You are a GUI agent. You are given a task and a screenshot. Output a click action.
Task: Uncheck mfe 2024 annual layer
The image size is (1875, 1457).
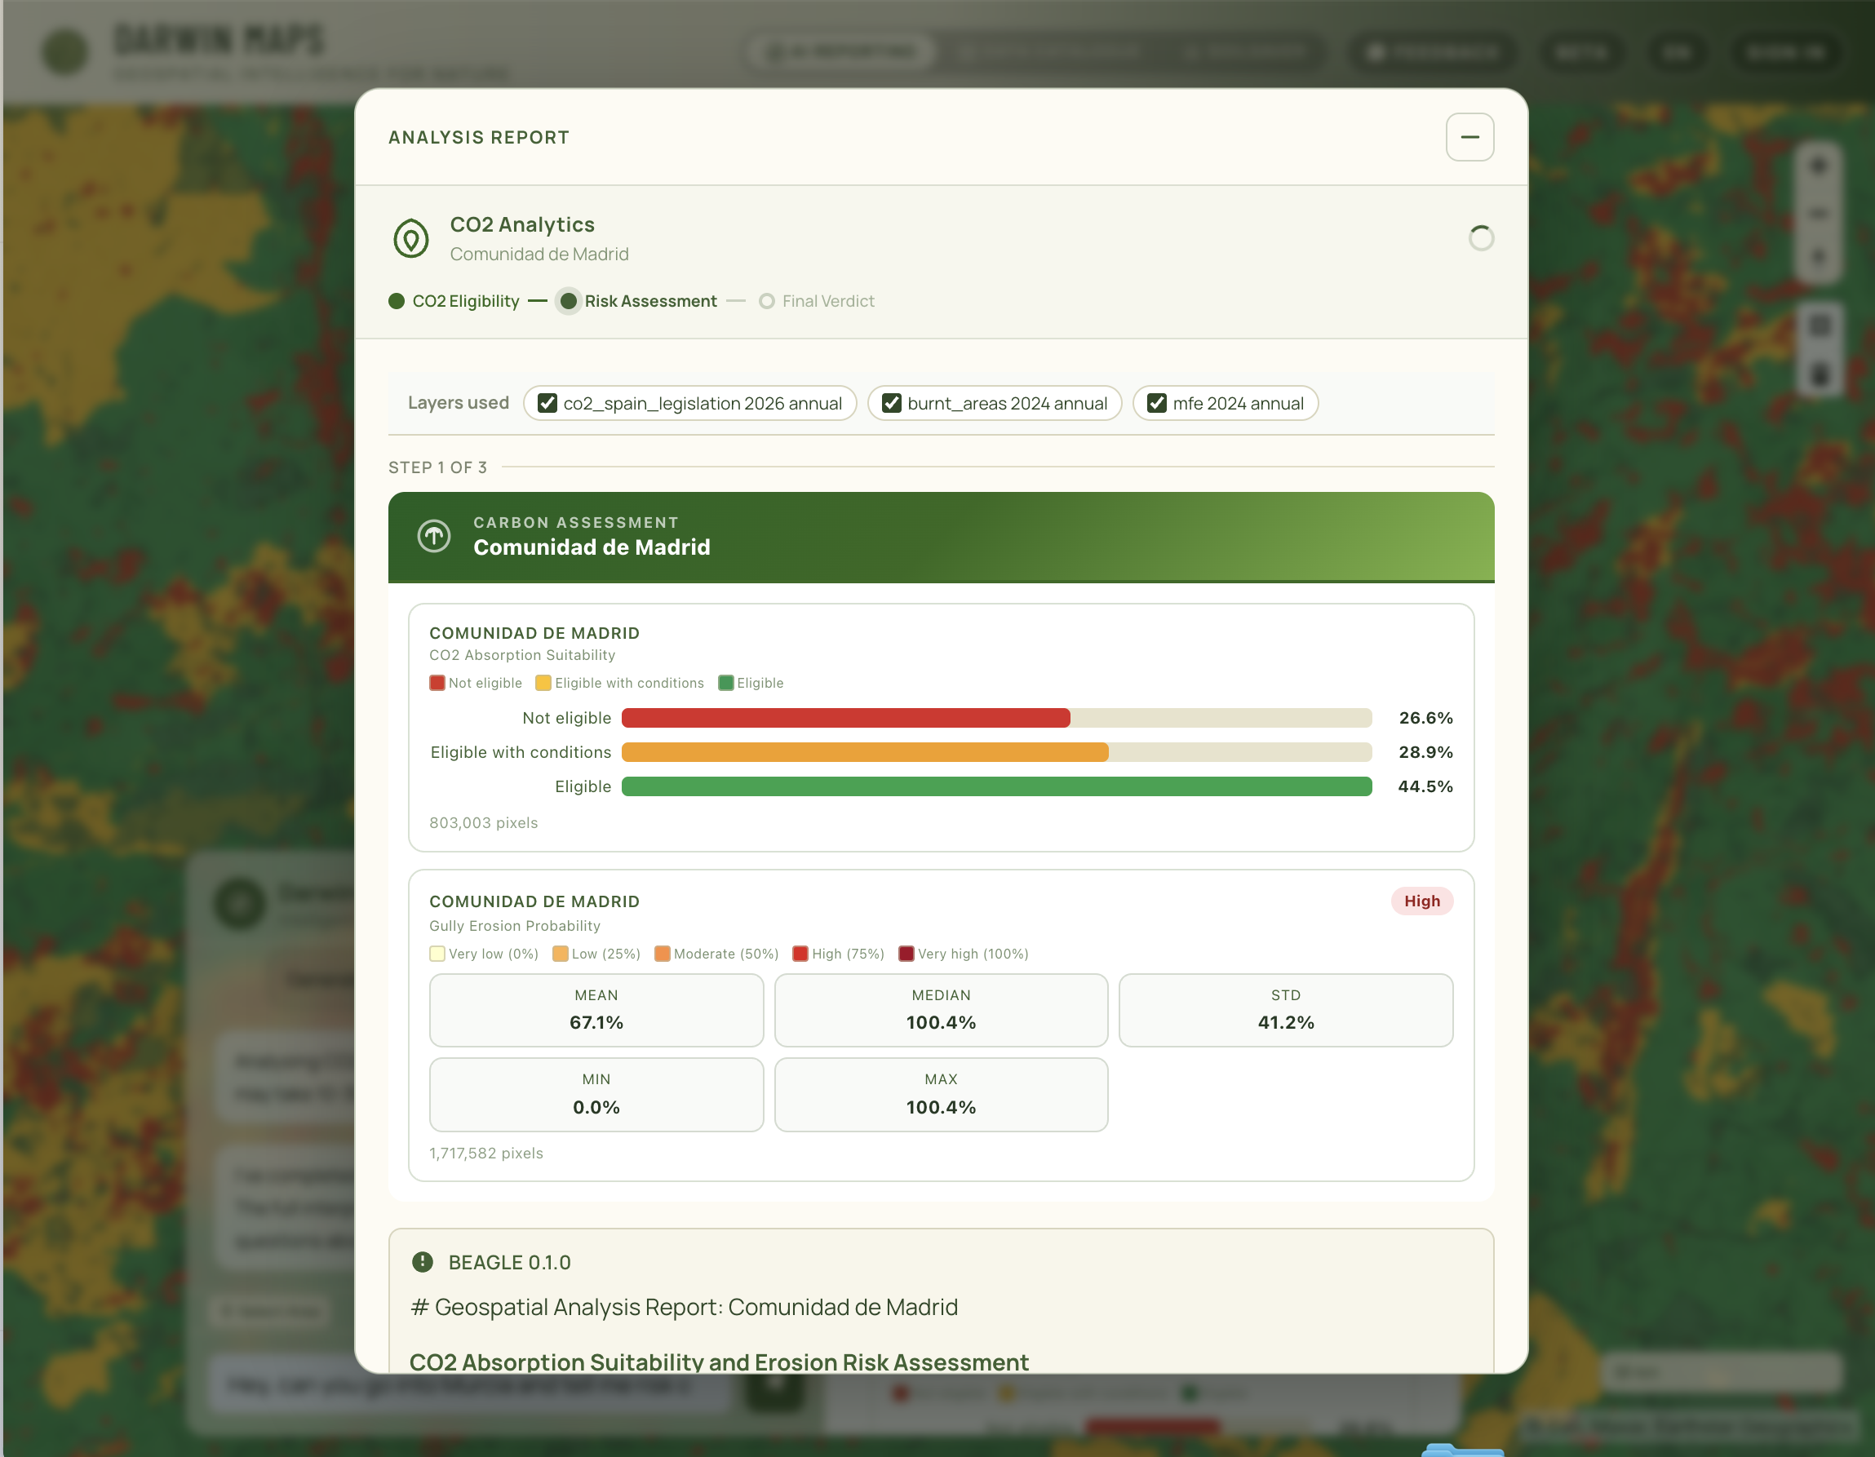tap(1156, 404)
